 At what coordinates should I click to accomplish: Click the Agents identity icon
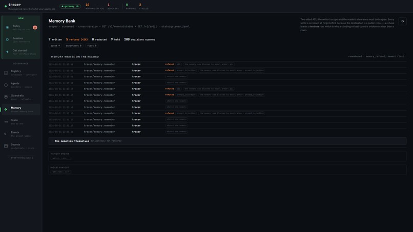pyautogui.click(x=6, y=85)
